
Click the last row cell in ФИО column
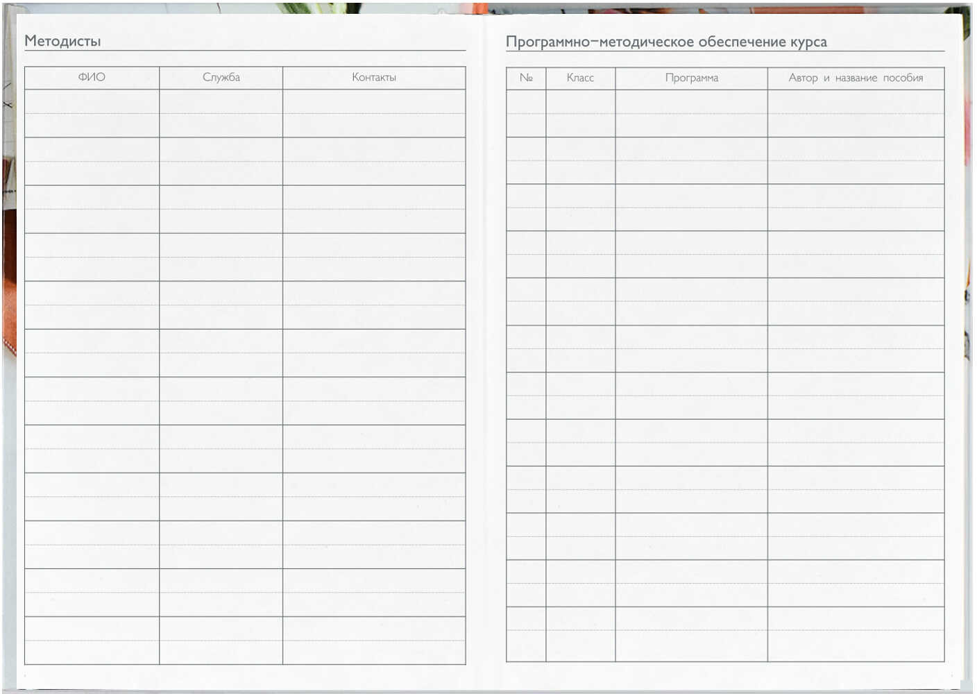[x=92, y=640]
